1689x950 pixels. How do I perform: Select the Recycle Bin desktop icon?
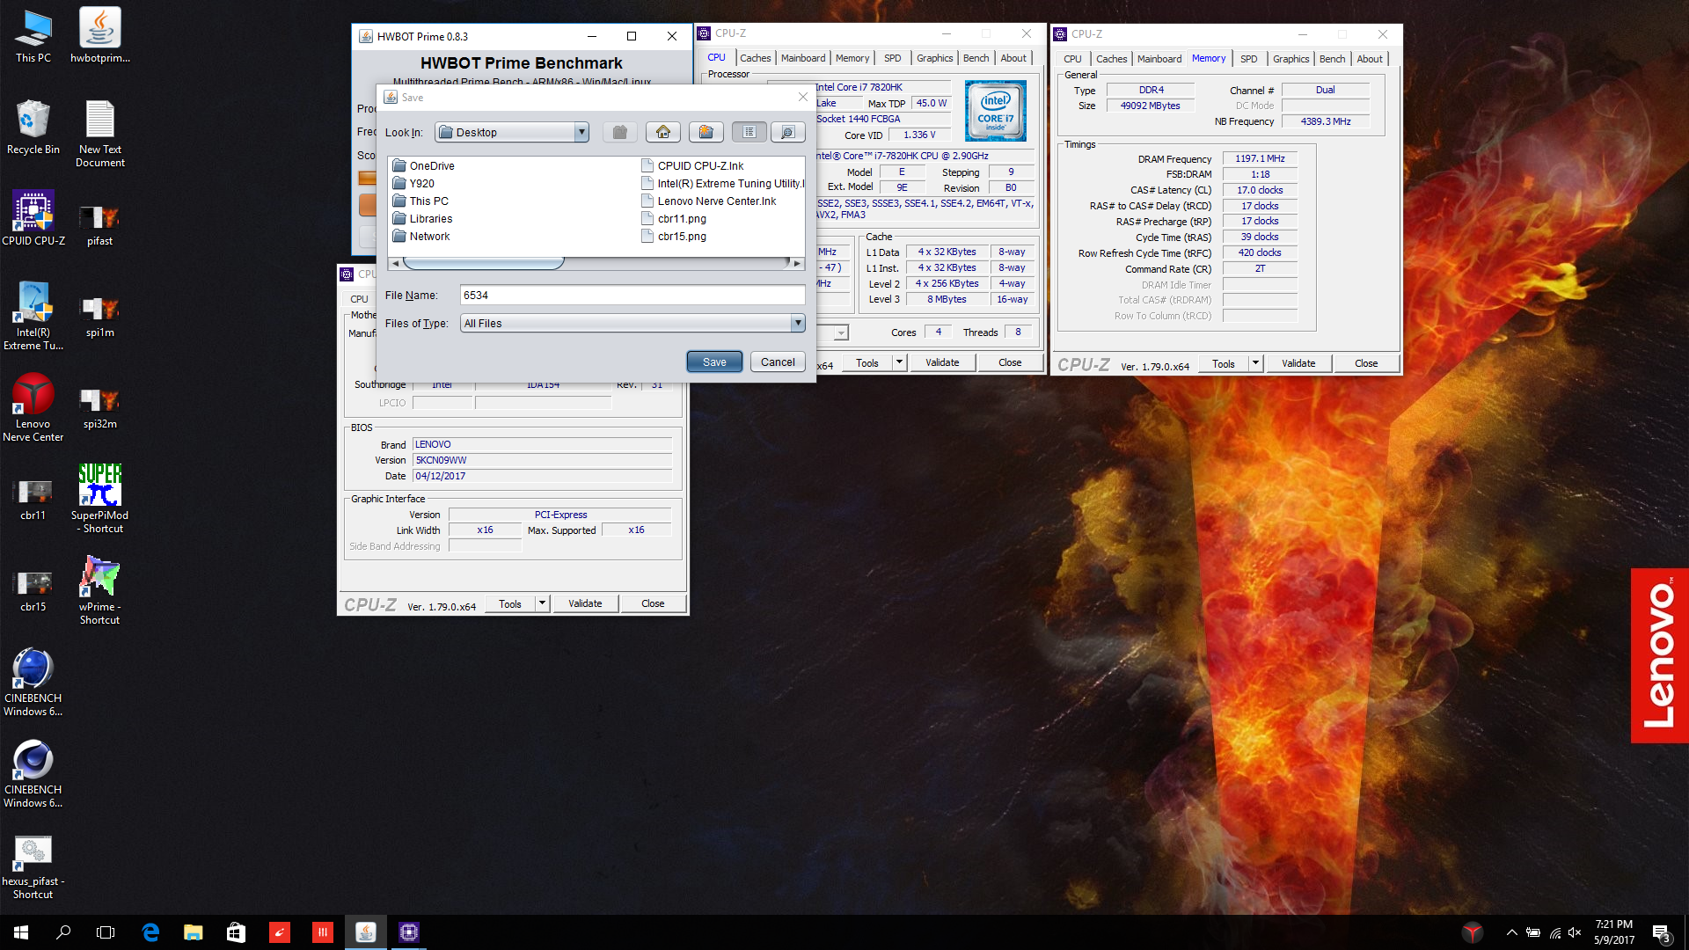[33, 128]
